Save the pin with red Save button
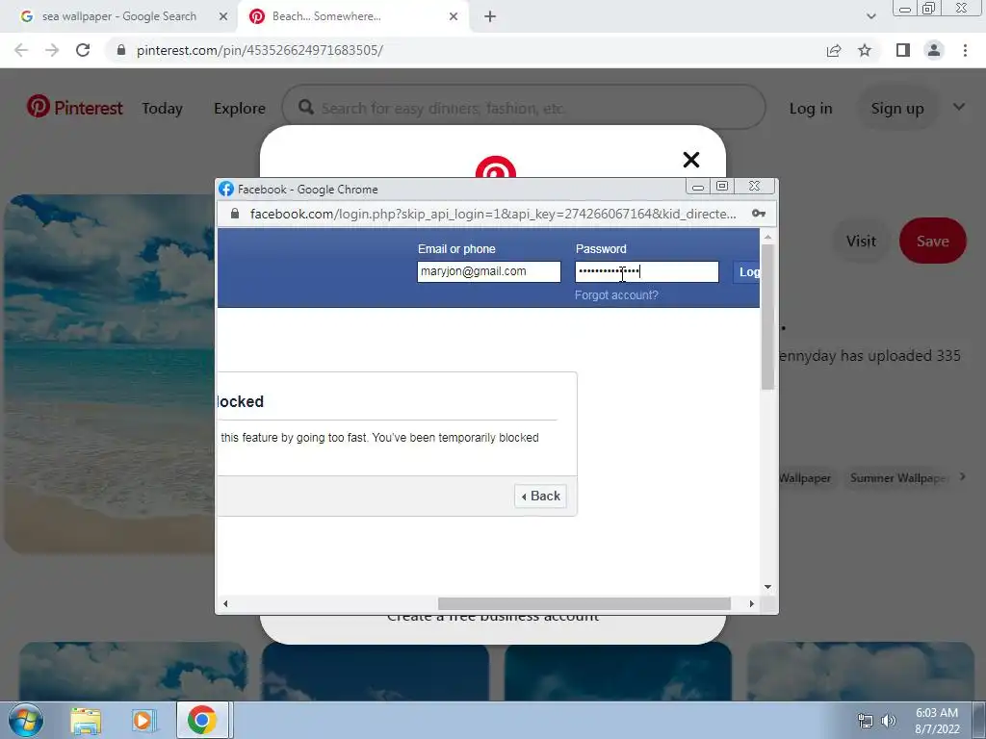 (932, 241)
